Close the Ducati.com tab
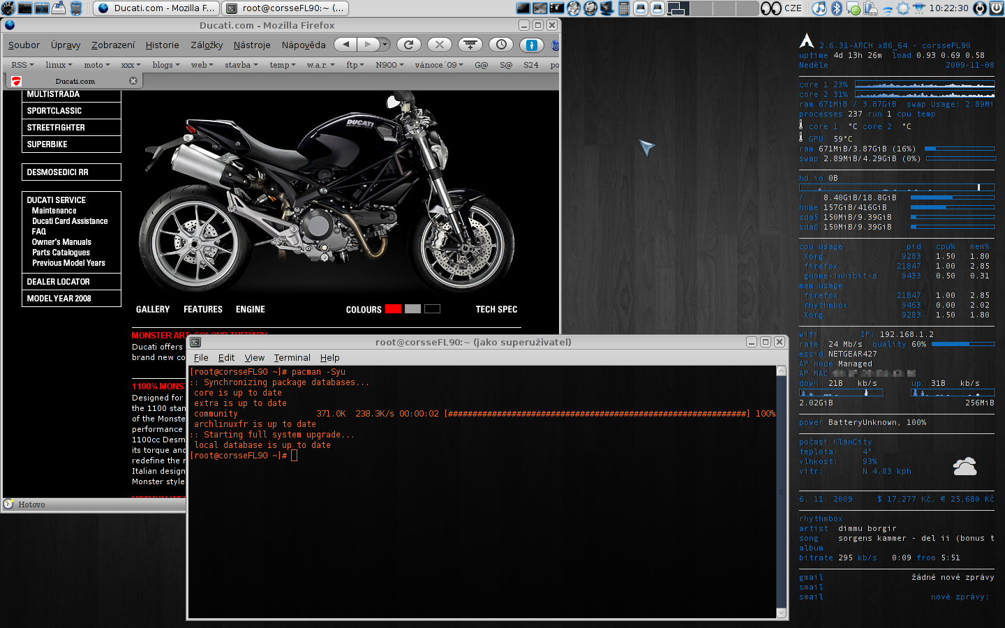The height and width of the screenshot is (628, 1005). [x=133, y=81]
